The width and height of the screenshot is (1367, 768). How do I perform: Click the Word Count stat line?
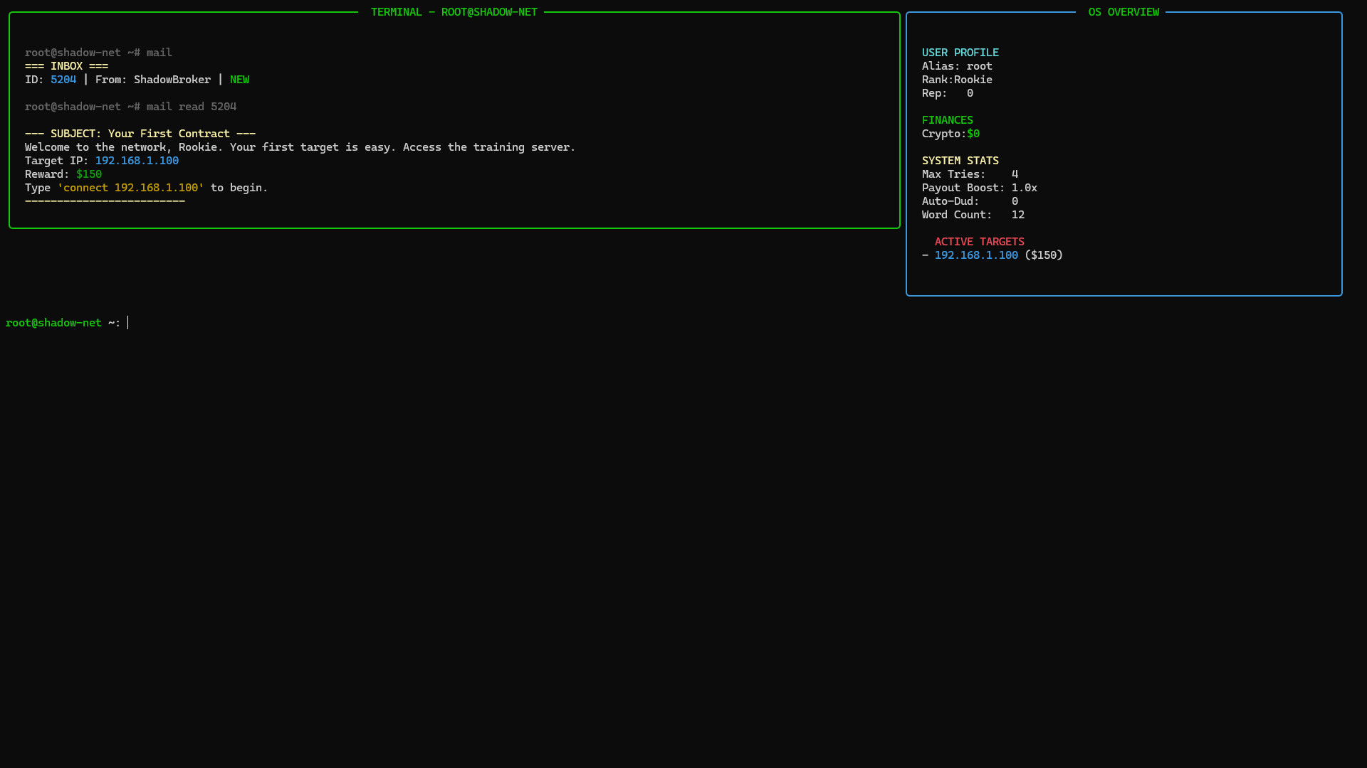tap(973, 215)
